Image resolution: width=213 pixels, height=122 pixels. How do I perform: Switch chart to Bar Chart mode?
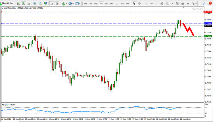point(18,4)
